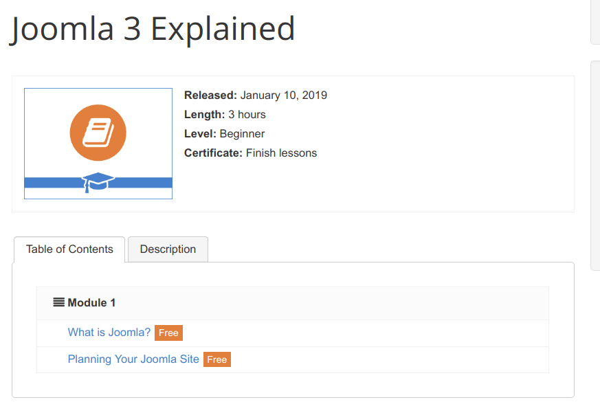Click the "Length:" label
Viewport: 600px width, 402px height.
(x=204, y=114)
